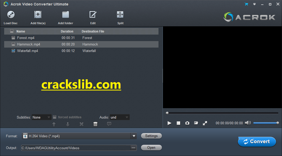The width and height of the screenshot is (282, 156).
Task: Remove selected item with X icon
Action: click(81, 124)
